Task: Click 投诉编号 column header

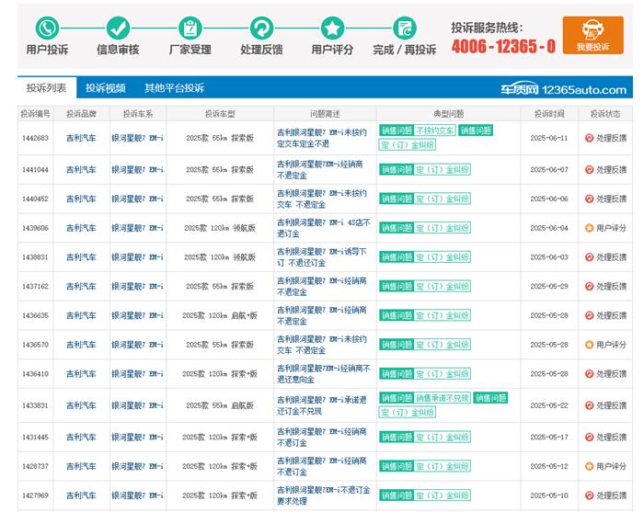Action: pos(35,114)
